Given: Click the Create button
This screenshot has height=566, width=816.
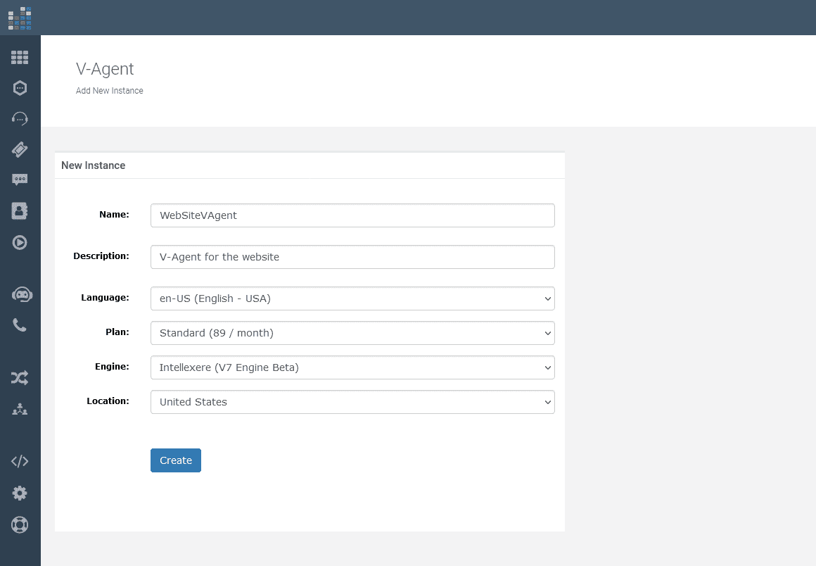Looking at the screenshot, I should coord(176,460).
